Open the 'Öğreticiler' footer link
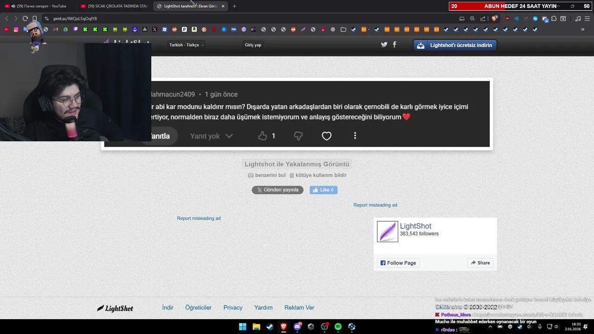The width and height of the screenshot is (594, 334). (198, 308)
